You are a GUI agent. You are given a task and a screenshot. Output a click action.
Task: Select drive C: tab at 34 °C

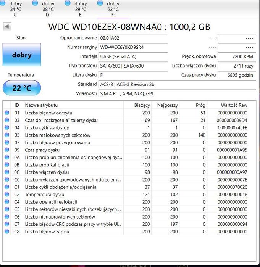click(13, 9)
